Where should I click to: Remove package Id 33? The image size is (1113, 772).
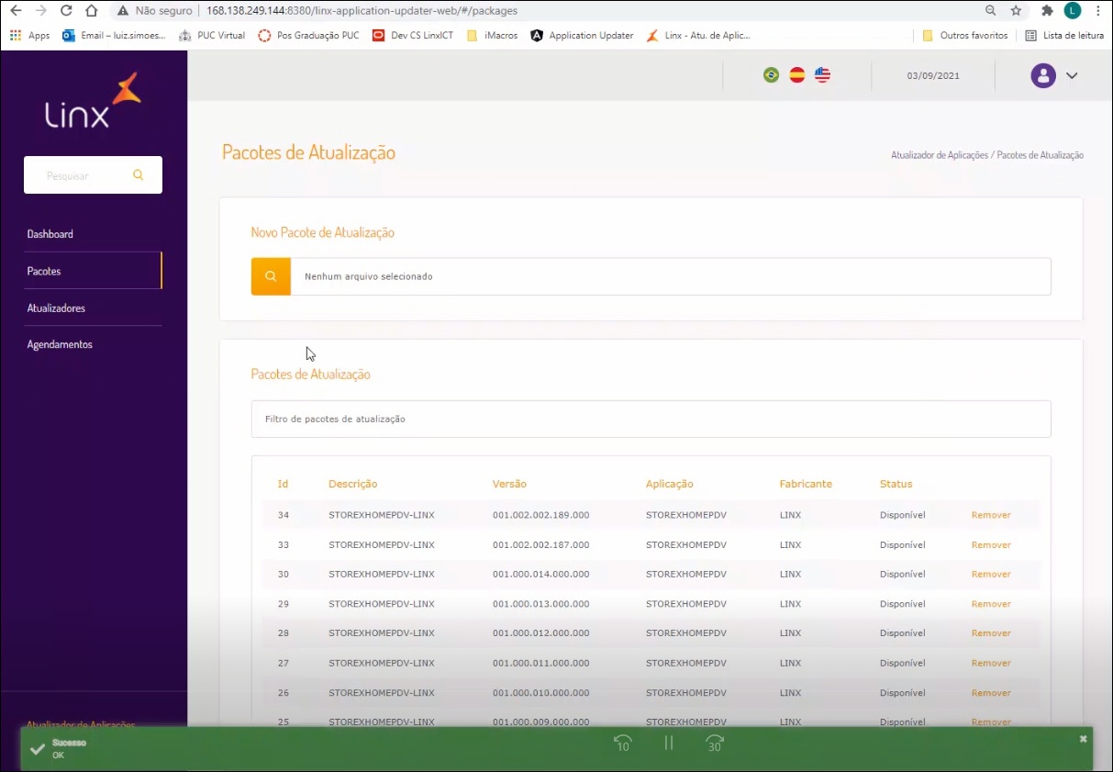coord(991,544)
